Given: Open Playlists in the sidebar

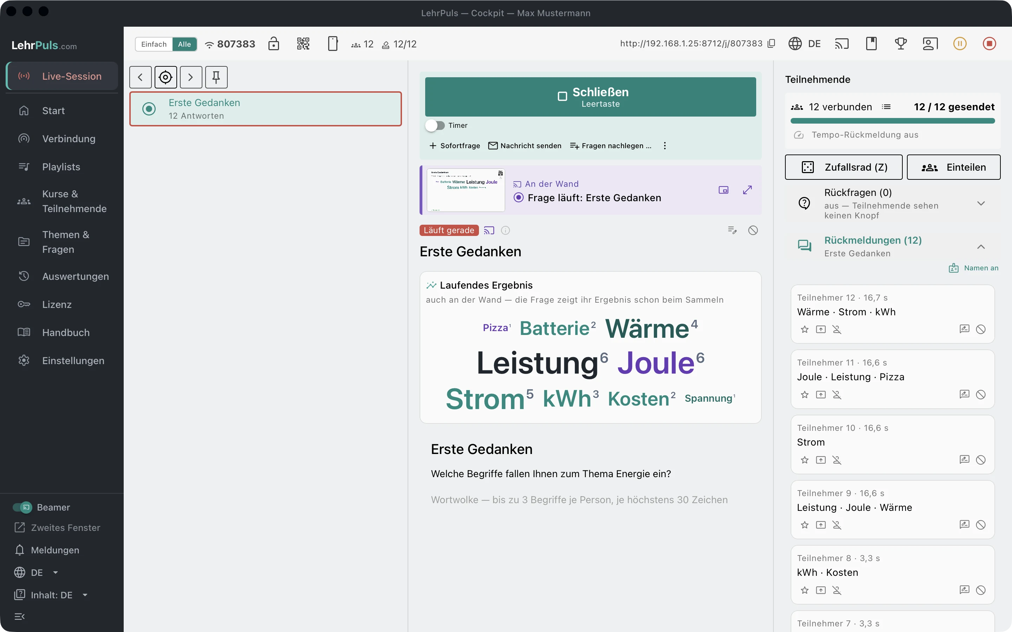Looking at the screenshot, I should pos(62,167).
